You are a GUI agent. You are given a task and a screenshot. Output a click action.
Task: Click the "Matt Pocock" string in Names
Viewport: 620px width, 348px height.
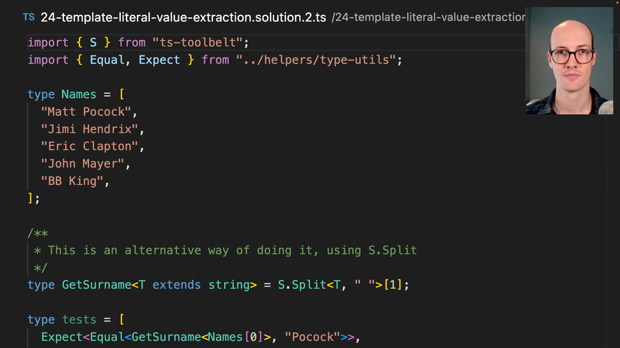pos(86,112)
